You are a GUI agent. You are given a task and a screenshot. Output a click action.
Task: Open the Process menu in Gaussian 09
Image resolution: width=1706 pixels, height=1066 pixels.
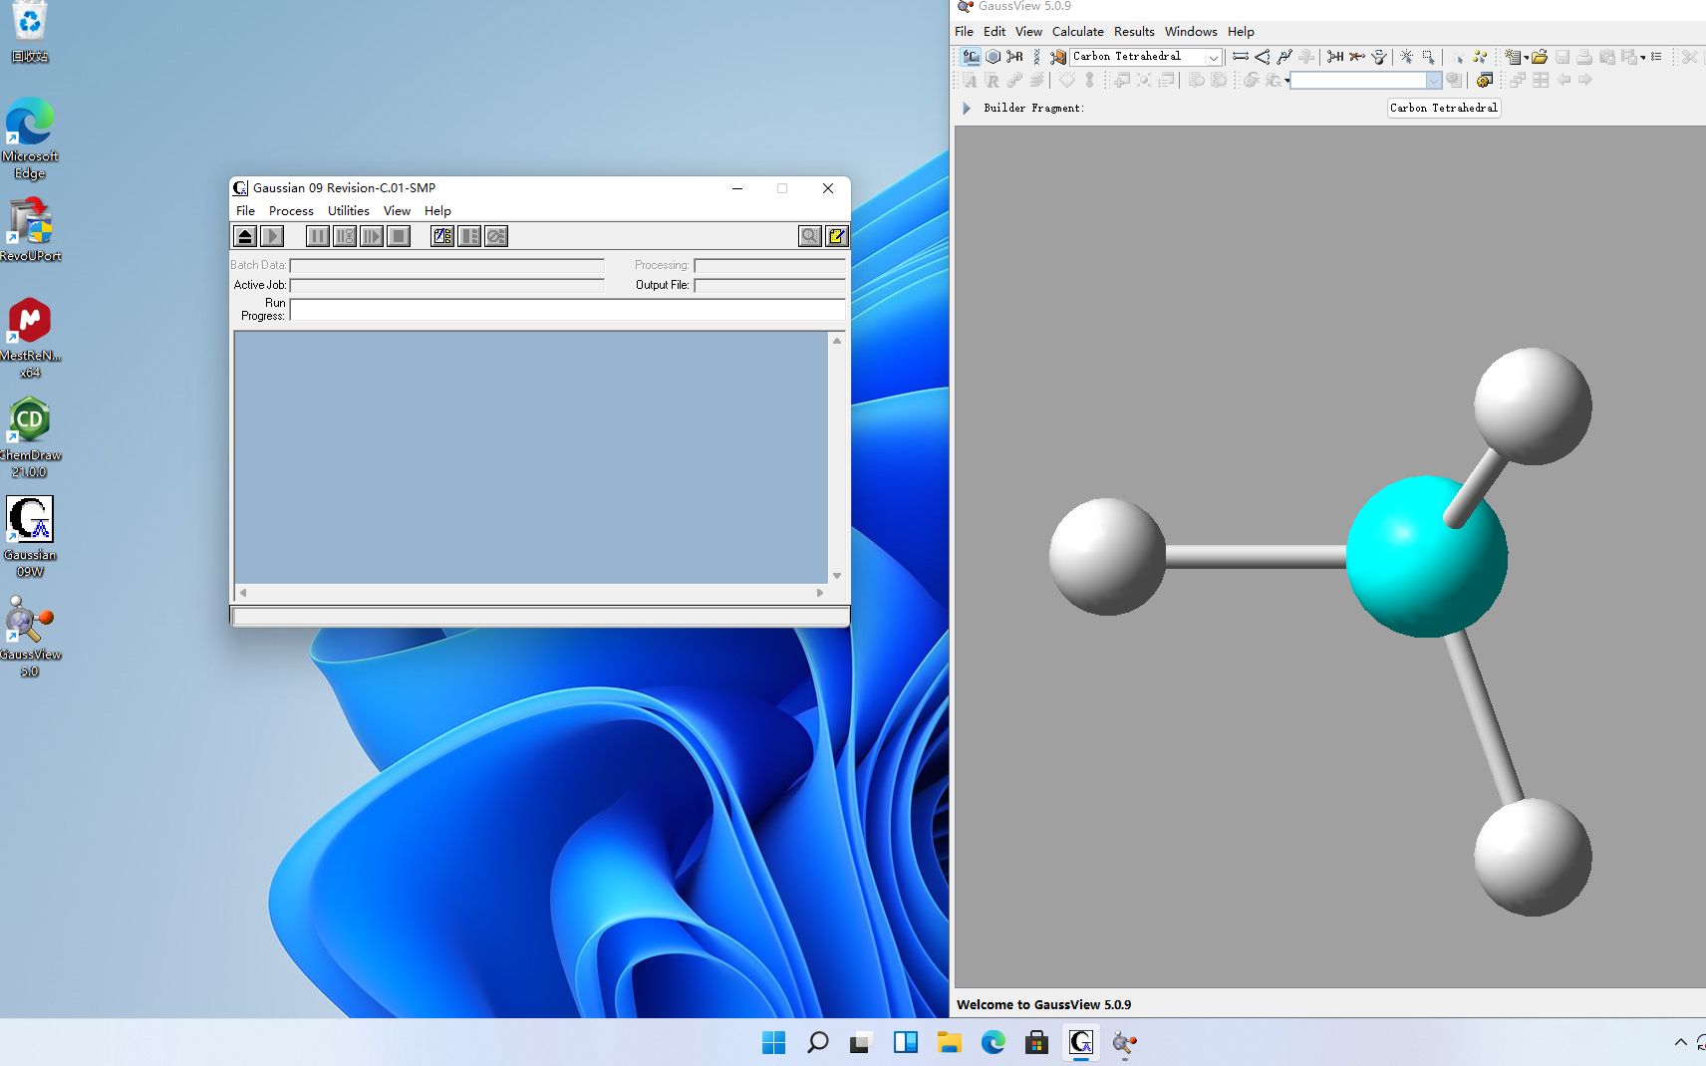tap(291, 211)
